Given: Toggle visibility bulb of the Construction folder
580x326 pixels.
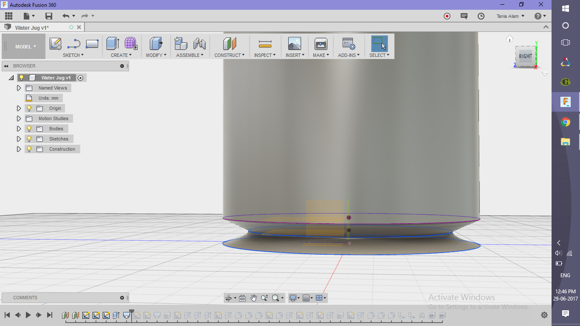Looking at the screenshot, I should (x=29, y=149).
